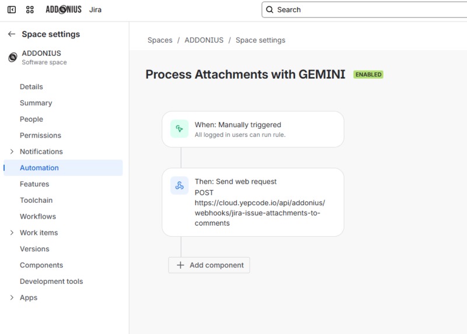The height and width of the screenshot is (334, 467).
Task: Click the Add component button
Action: coord(209,265)
